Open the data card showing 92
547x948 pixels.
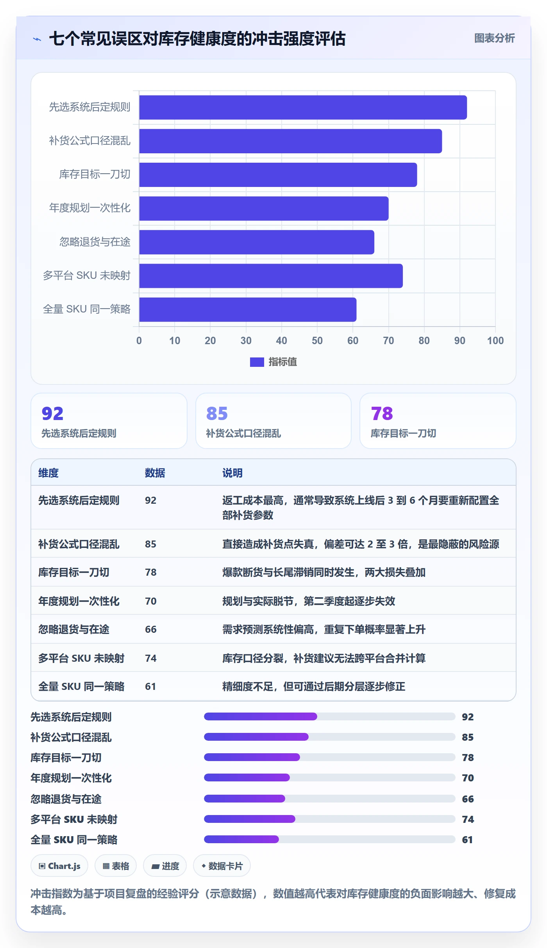[109, 421]
